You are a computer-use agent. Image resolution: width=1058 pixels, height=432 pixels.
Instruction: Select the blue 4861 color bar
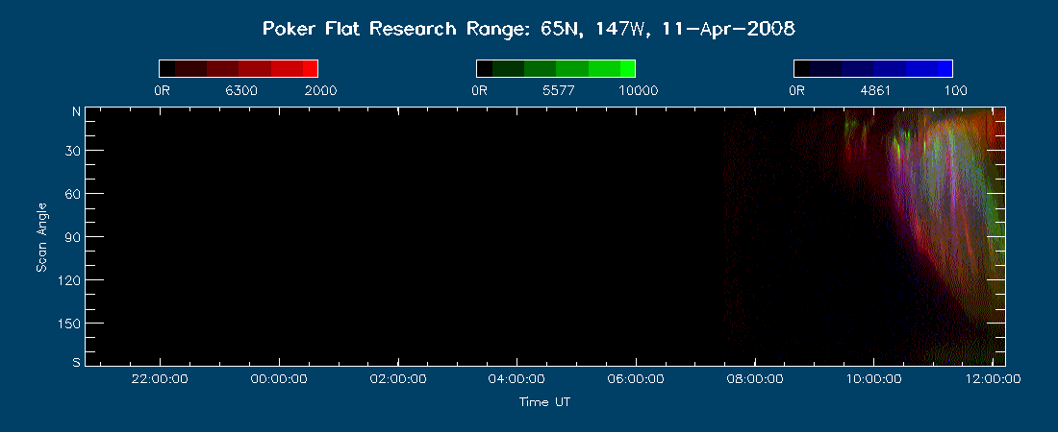(x=872, y=69)
